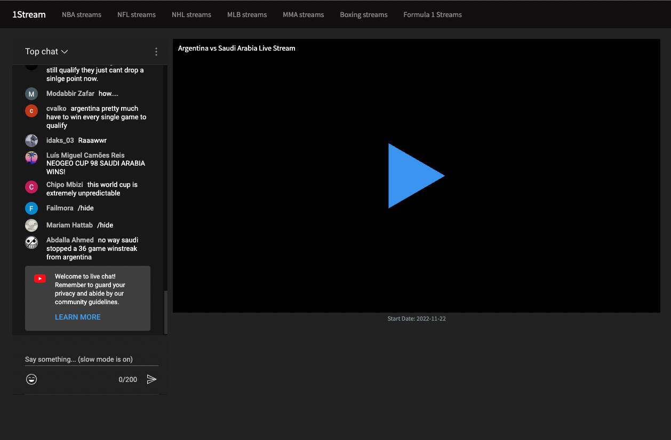Click Luís Miguel Camões Reis username
Screen dimensions: 671x440
pos(85,155)
